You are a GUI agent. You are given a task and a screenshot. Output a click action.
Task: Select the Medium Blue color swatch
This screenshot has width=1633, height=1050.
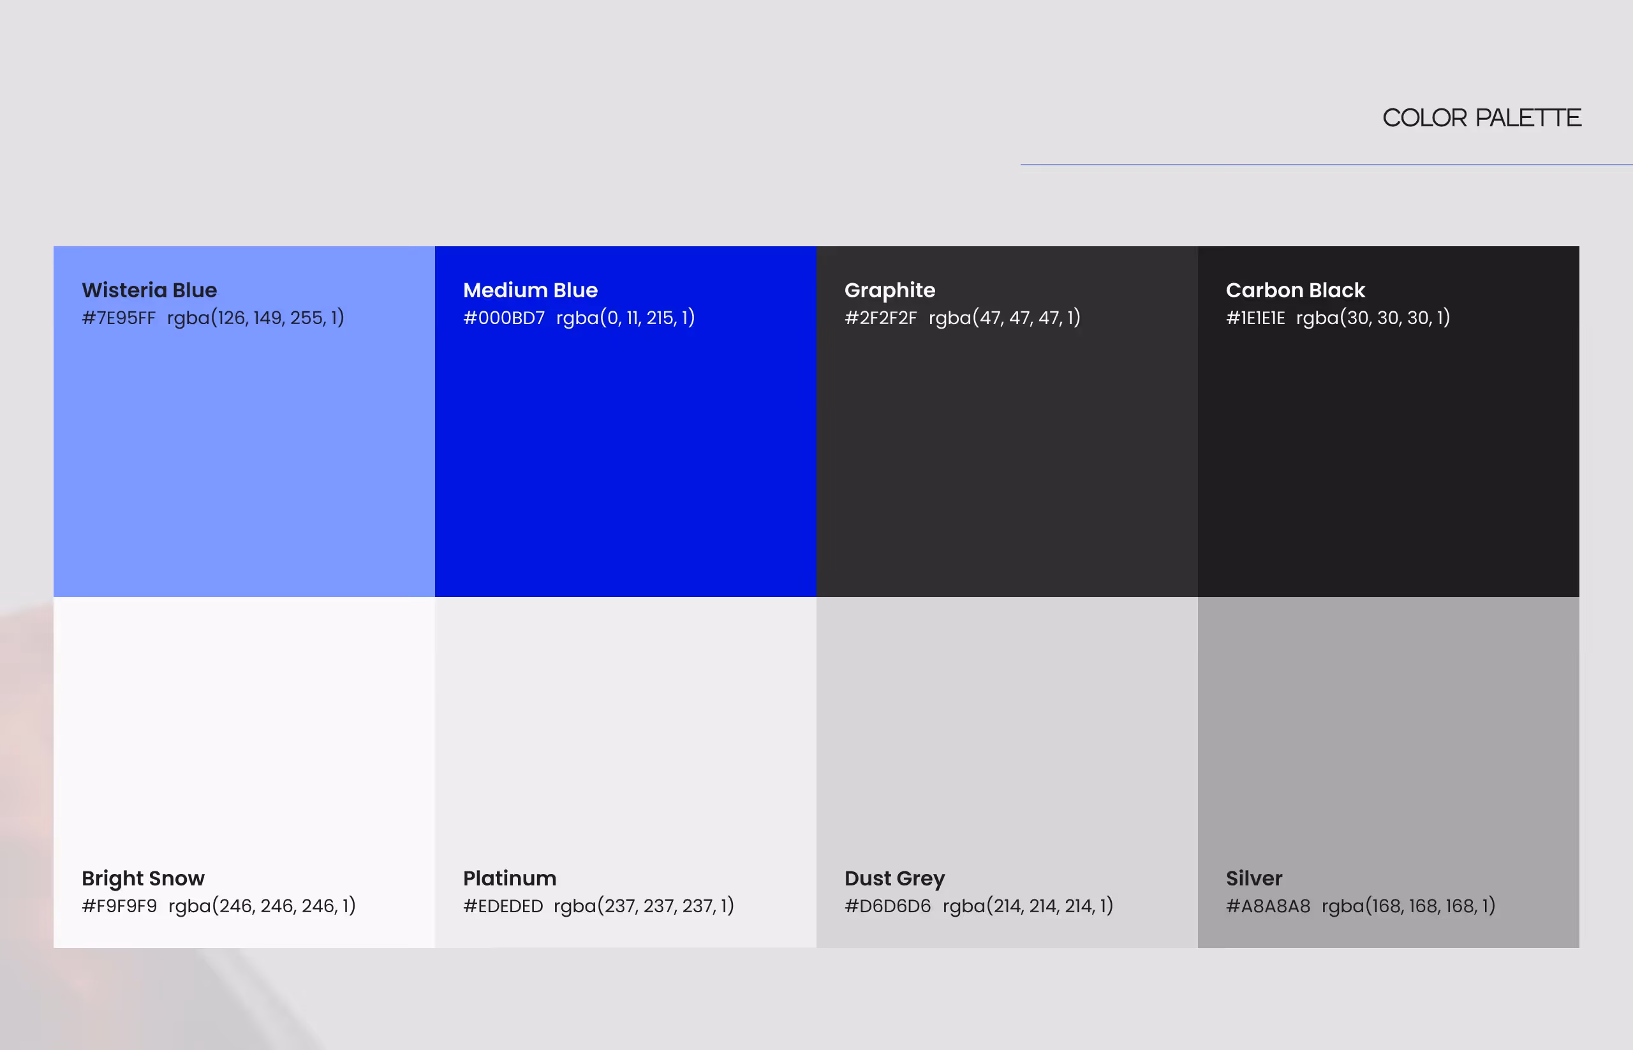(625, 422)
